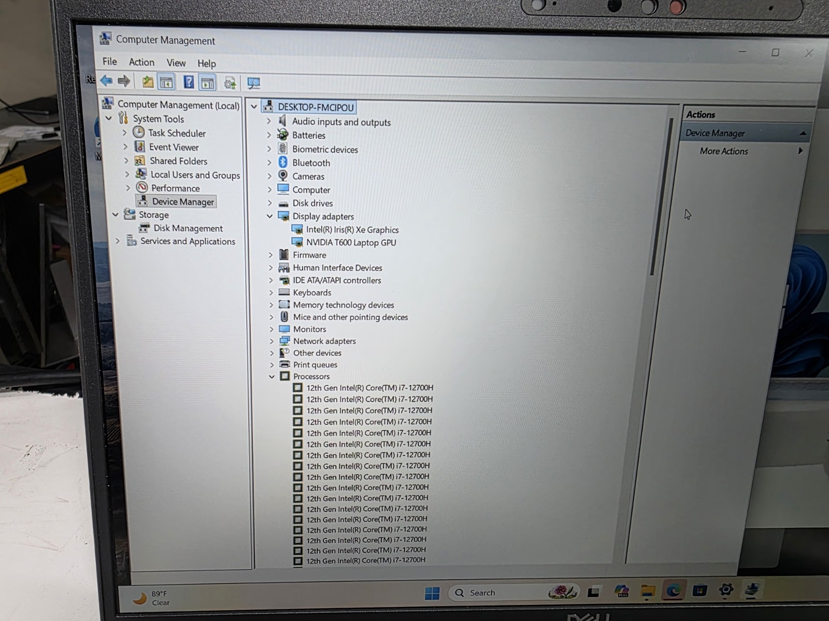
Task: Collapse the Processors category
Action: [271, 377]
